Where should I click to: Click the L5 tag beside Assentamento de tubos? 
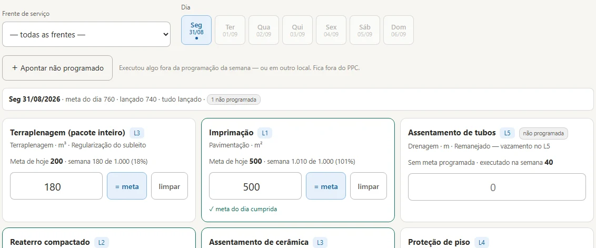507,133
